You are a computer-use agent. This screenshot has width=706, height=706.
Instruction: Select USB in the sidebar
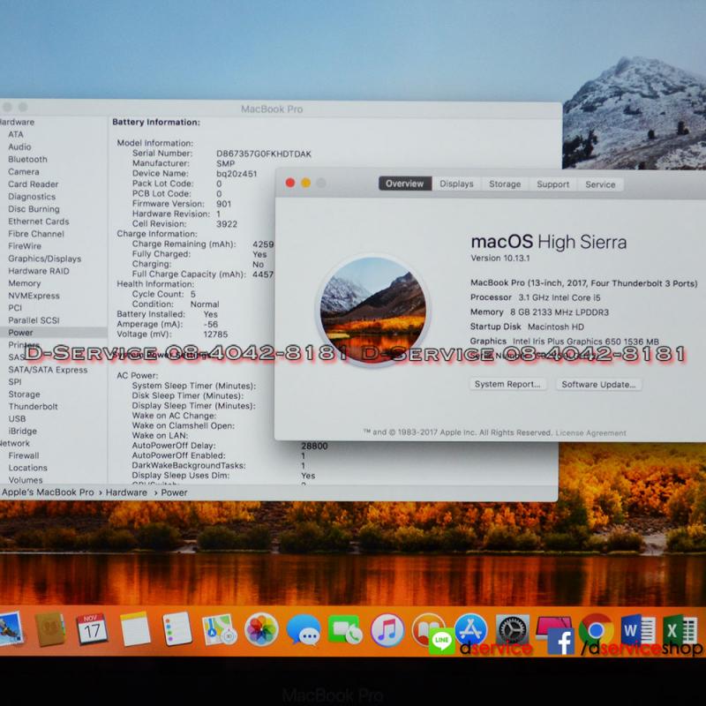point(17,418)
